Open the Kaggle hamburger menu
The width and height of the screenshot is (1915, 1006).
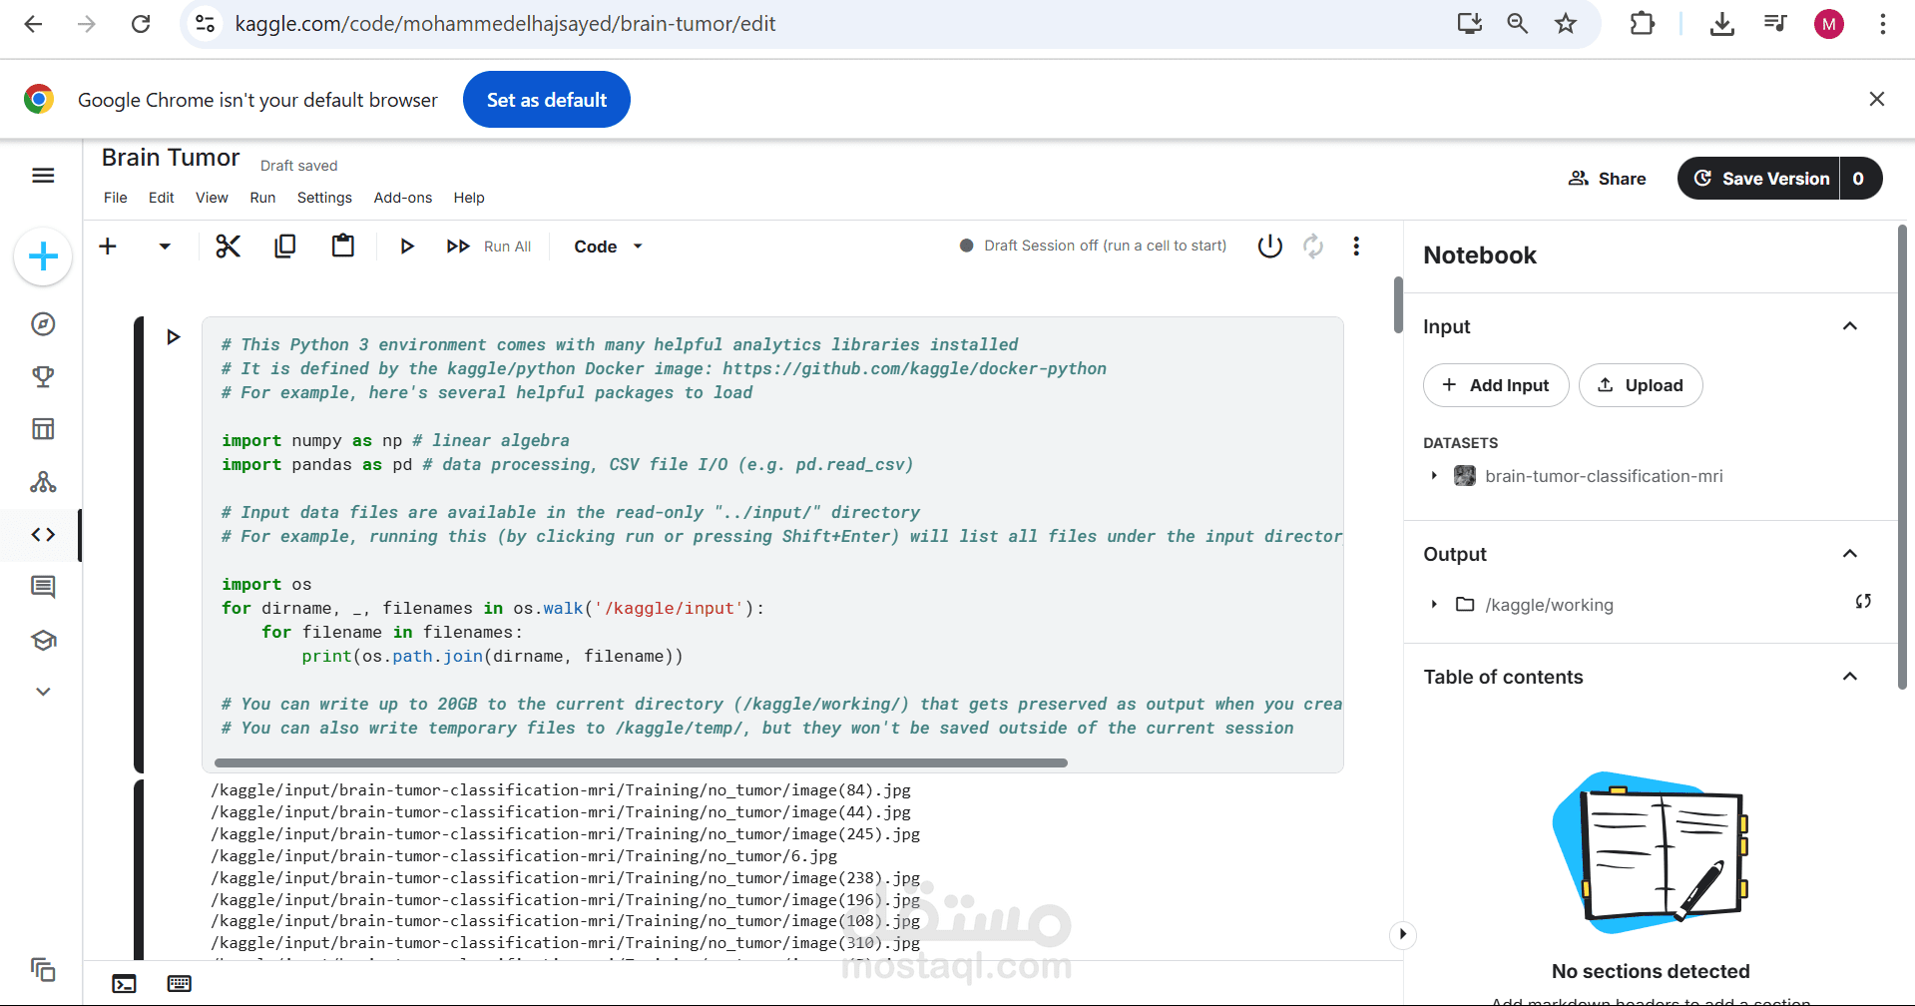(43, 176)
